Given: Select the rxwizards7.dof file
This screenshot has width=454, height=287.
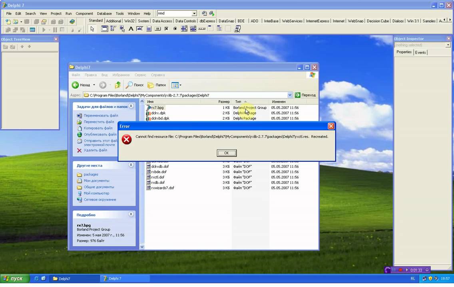Looking at the screenshot, I should click(x=162, y=188).
